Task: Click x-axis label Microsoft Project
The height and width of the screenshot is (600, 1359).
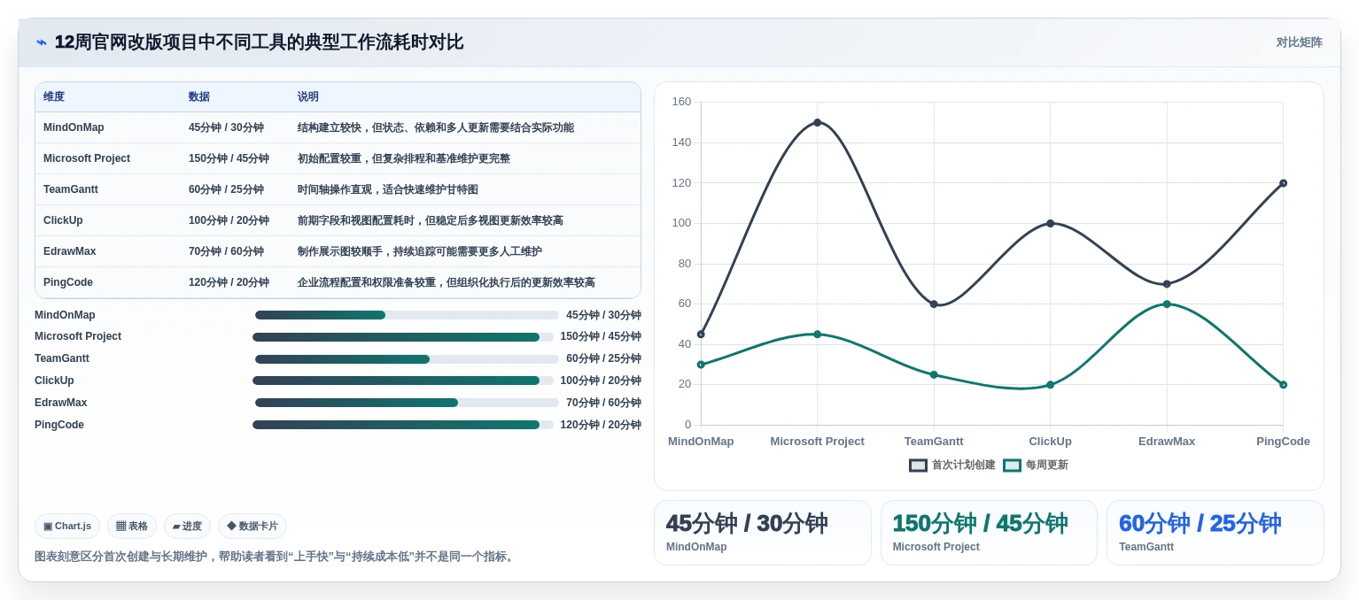Action: (817, 442)
